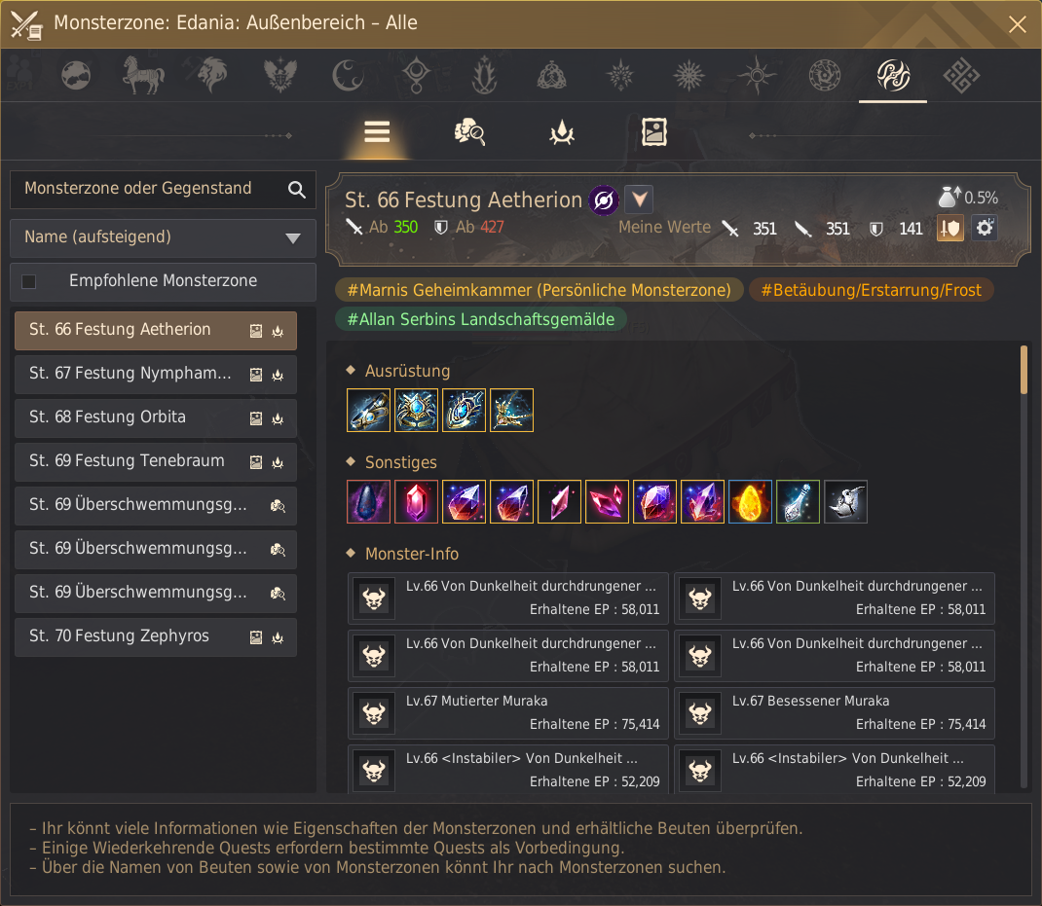Select St. 70 Festung Zephyros zone

coord(156,637)
